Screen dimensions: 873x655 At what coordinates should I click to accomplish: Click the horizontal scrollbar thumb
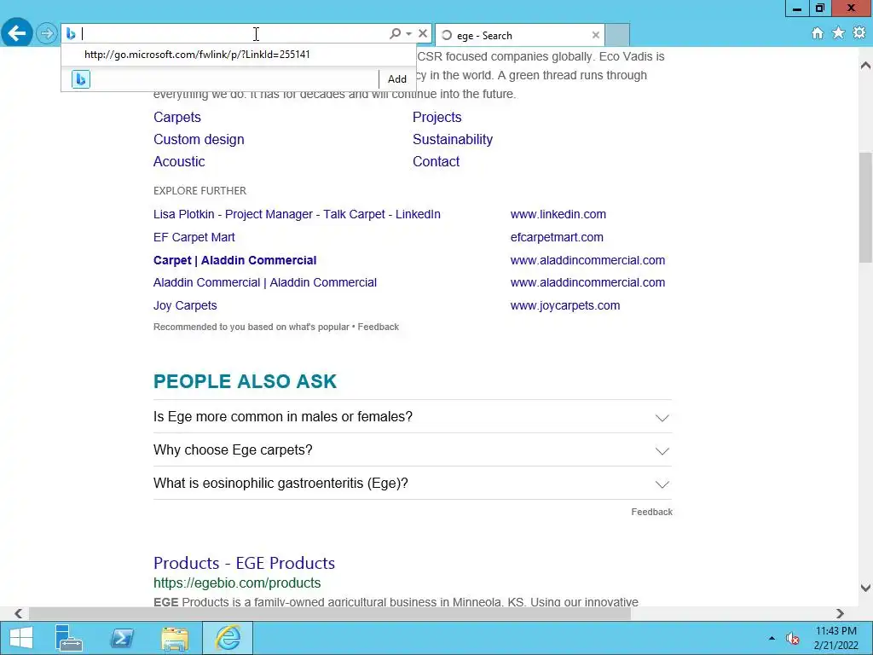click(330, 613)
